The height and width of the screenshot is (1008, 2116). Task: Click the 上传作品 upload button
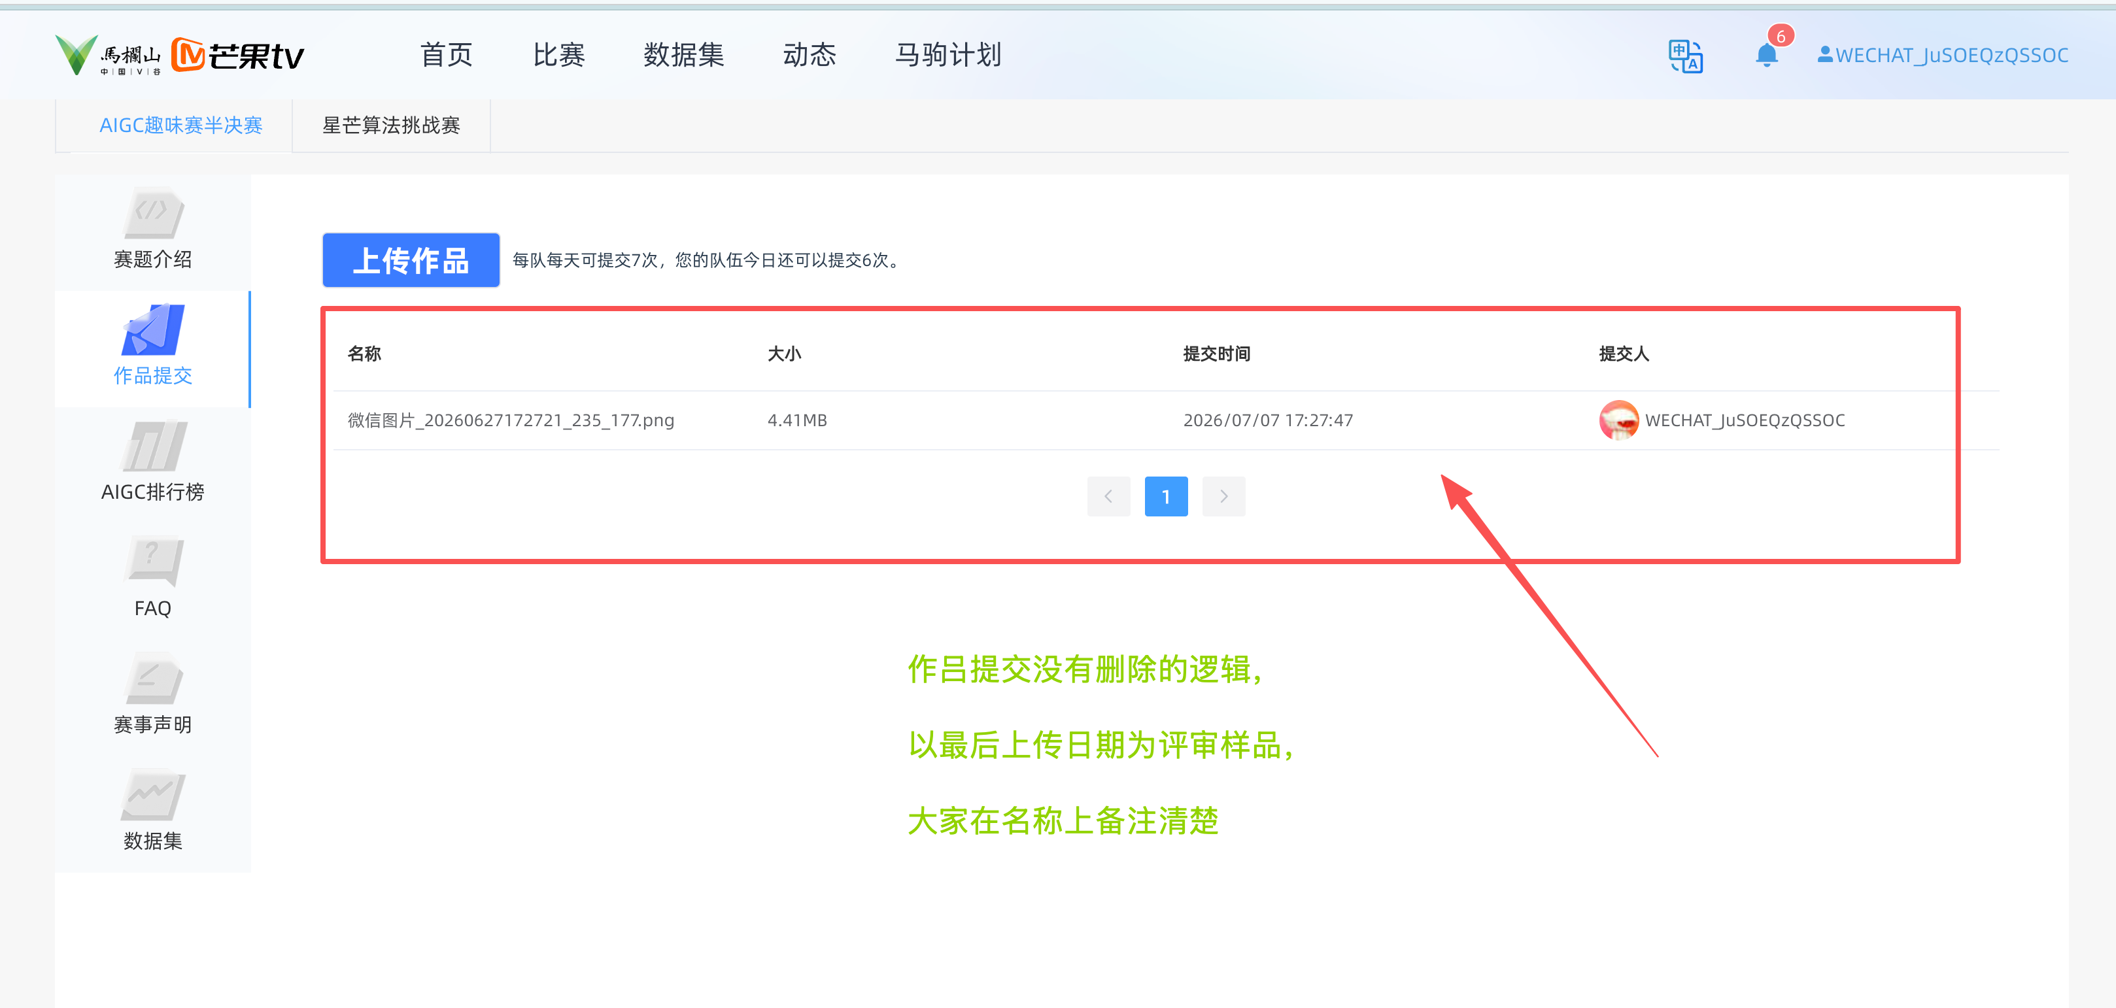pos(411,260)
